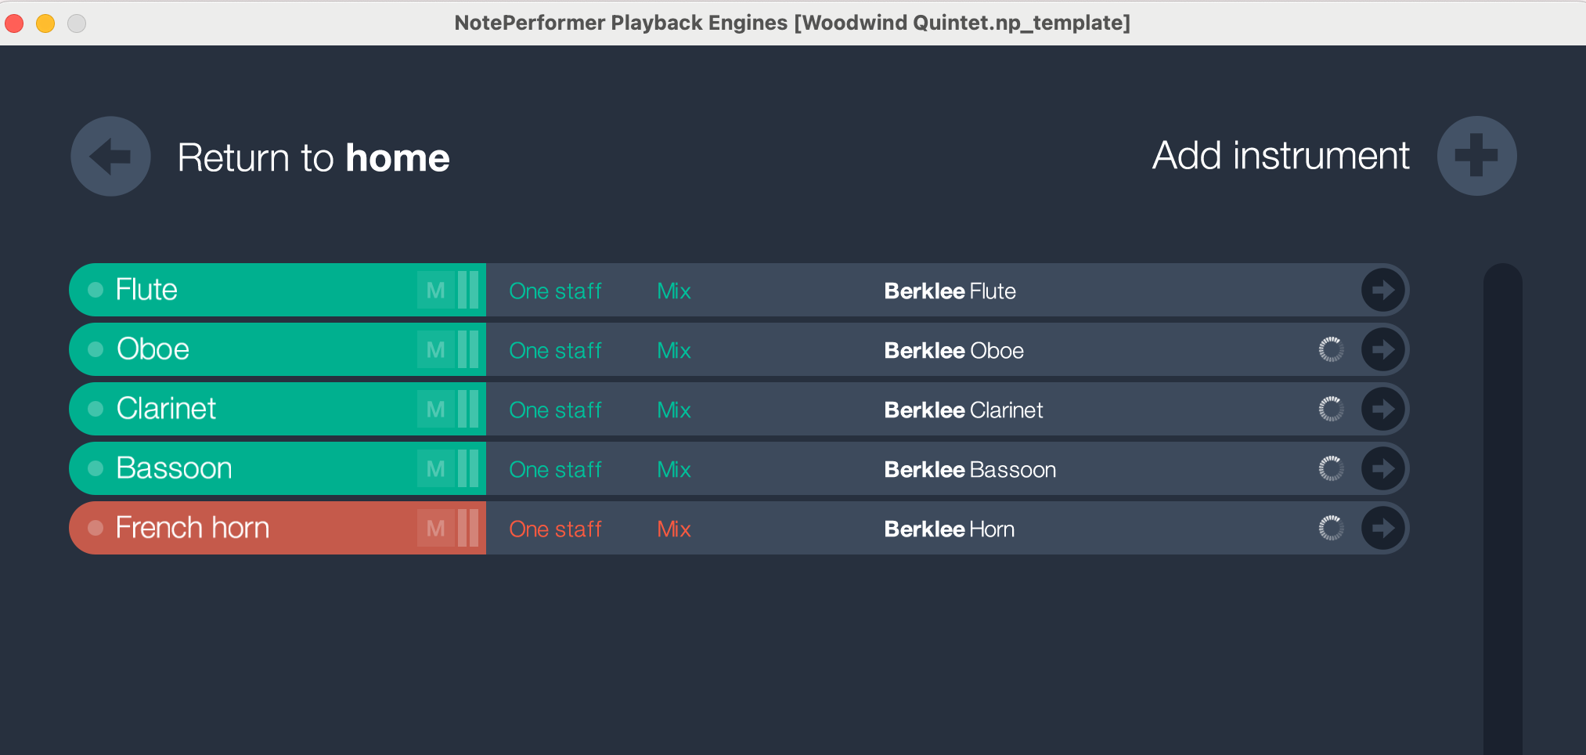Open the French horn "One staff" selector
The width and height of the screenshot is (1586, 755).
click(x=555, y=529)
